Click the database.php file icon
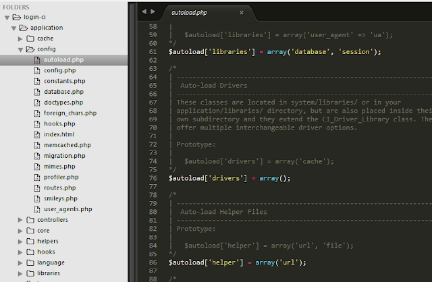Screen dimensions: 432x282 (x=37, y=92)
